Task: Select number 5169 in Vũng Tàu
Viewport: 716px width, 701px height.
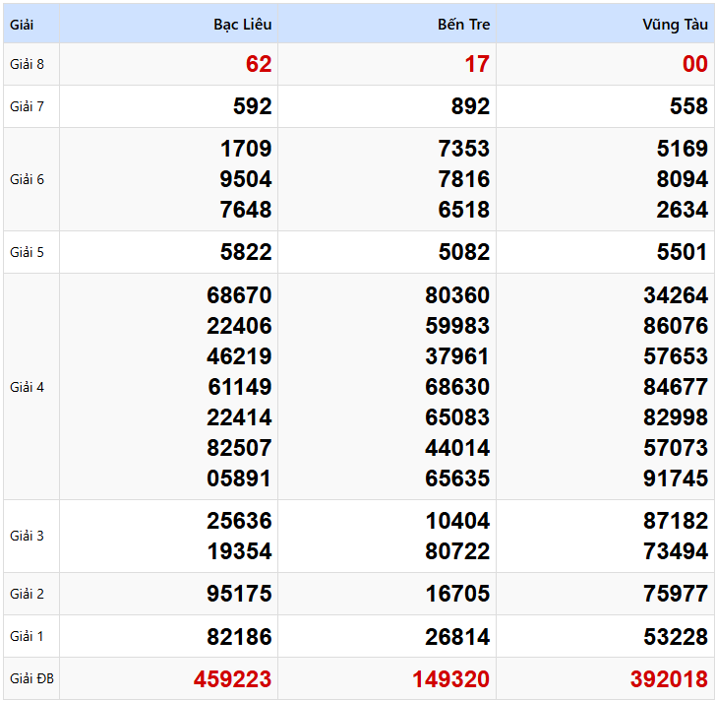Action: 683,149
